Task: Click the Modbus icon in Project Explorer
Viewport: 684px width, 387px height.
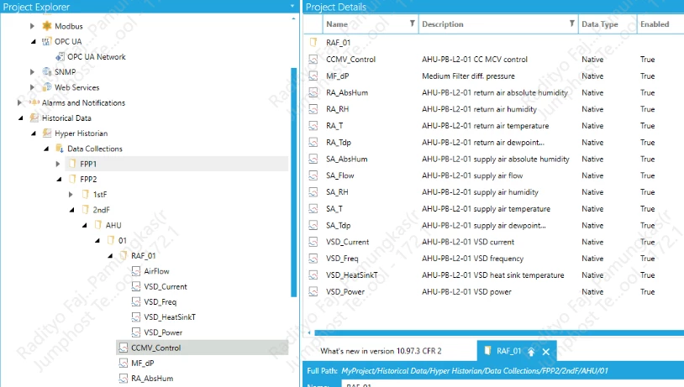Action: [47, 26]
